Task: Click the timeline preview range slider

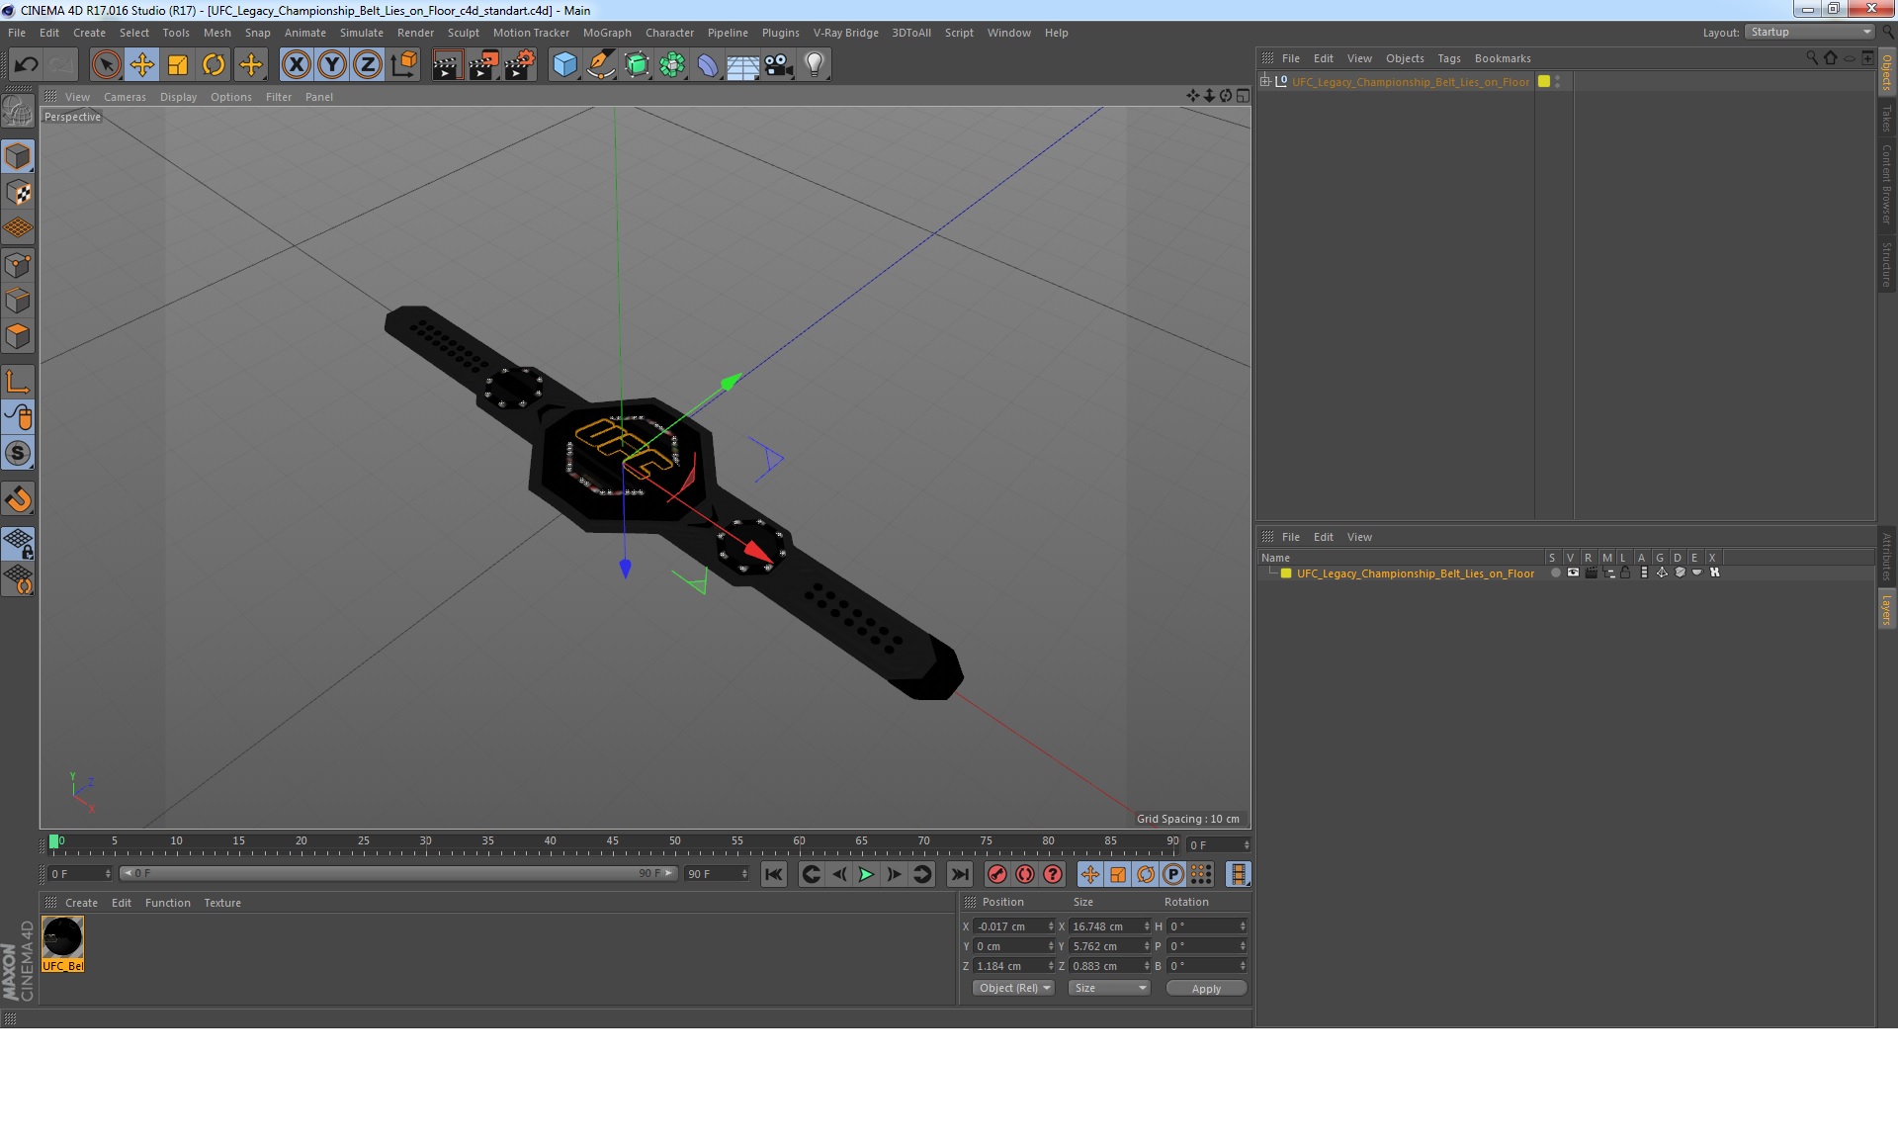Action: tap(398, 873)
